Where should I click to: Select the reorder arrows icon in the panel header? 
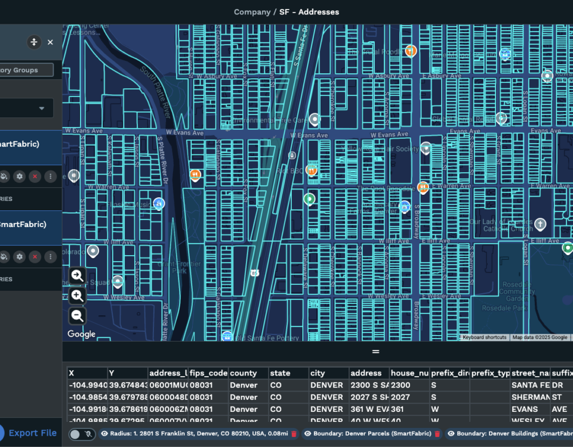[34, 42]
